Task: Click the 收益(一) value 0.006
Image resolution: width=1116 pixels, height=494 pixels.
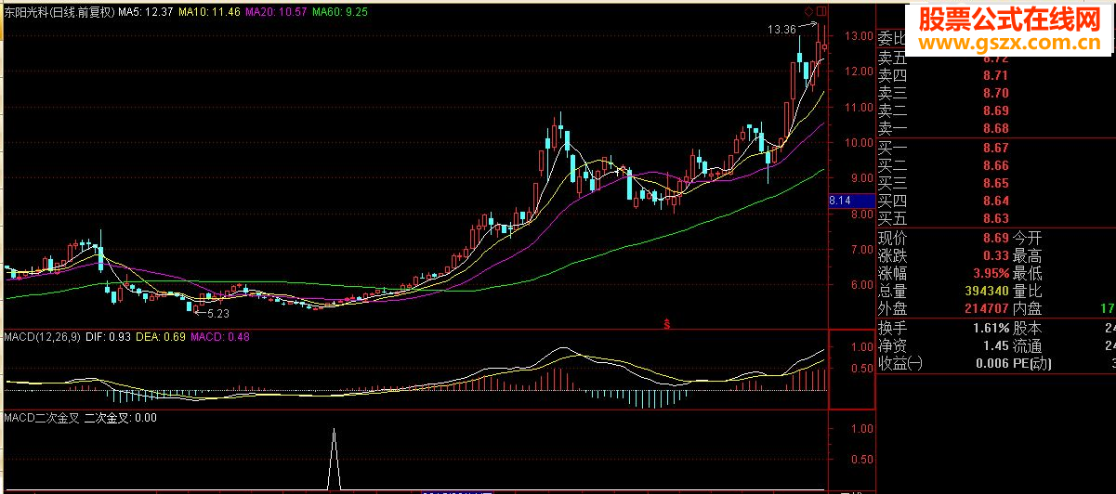Action: coord(992,364)
